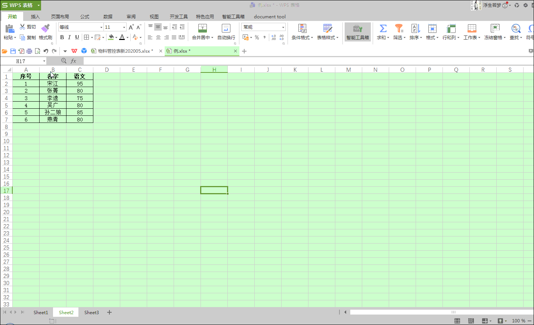Increase decimal places icon
Viewport: 534px width, 325px height.
(x=273, y=37)
